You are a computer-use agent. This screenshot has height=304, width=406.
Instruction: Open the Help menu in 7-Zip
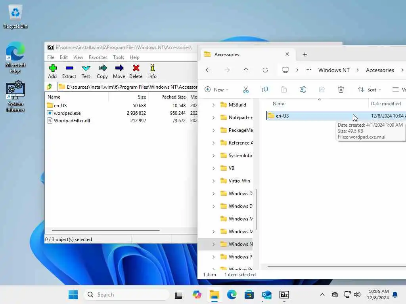pyautogui.click(x=134, y=57)
